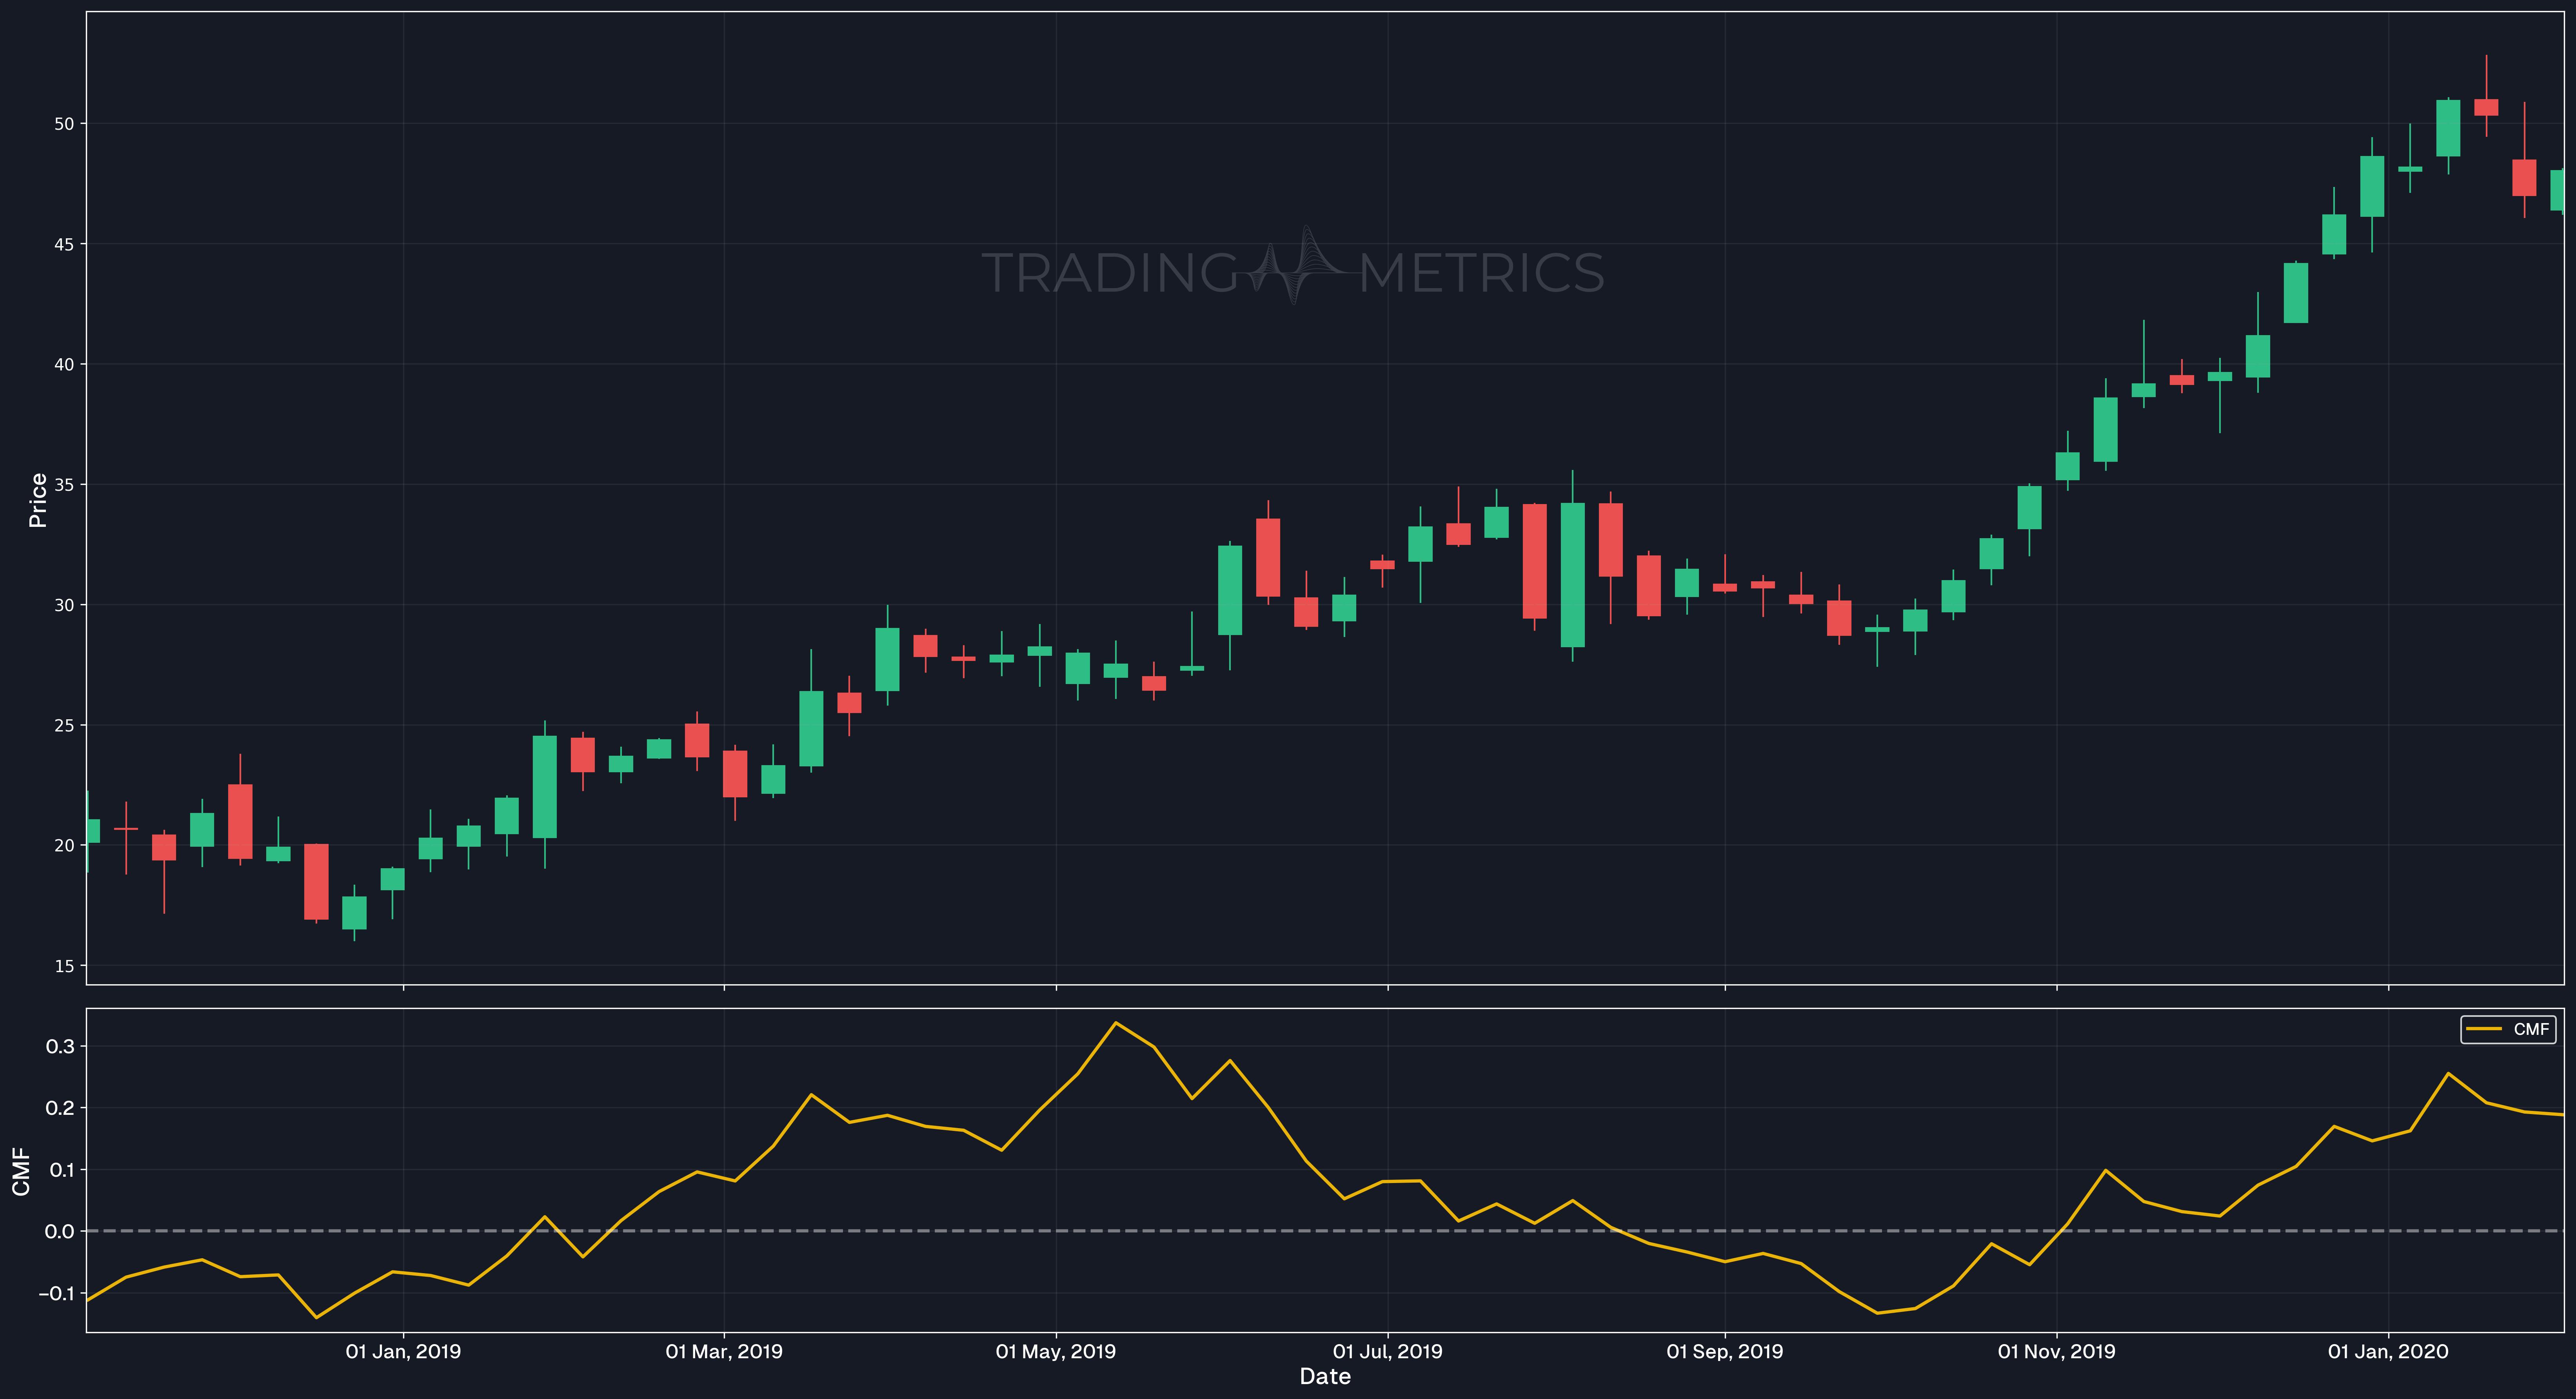The height and width of the screenshot is (1399, 2576).
Task: Click the CMF tick label −0.1
Action: (56, 1293)
